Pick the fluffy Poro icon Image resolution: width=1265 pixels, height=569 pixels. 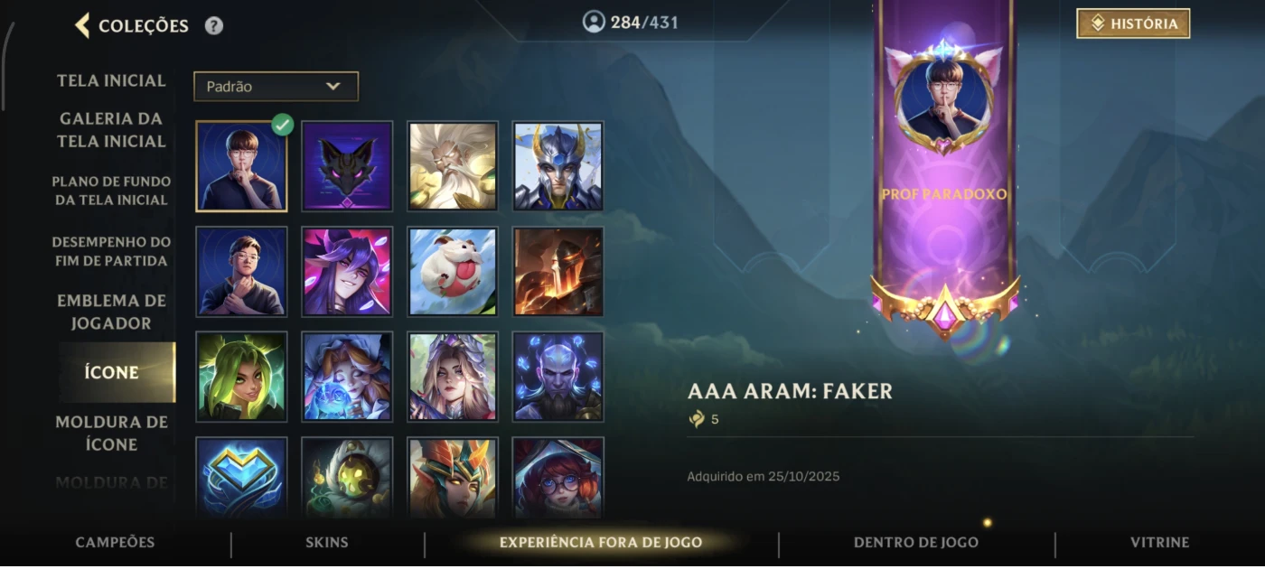click(x=453, y=272)
